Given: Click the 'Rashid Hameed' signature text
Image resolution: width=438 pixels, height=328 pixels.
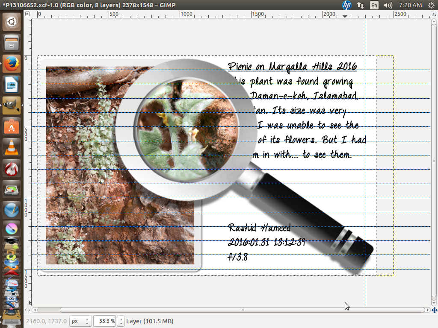Looking at the screenshot, I should tap(260, 228).
